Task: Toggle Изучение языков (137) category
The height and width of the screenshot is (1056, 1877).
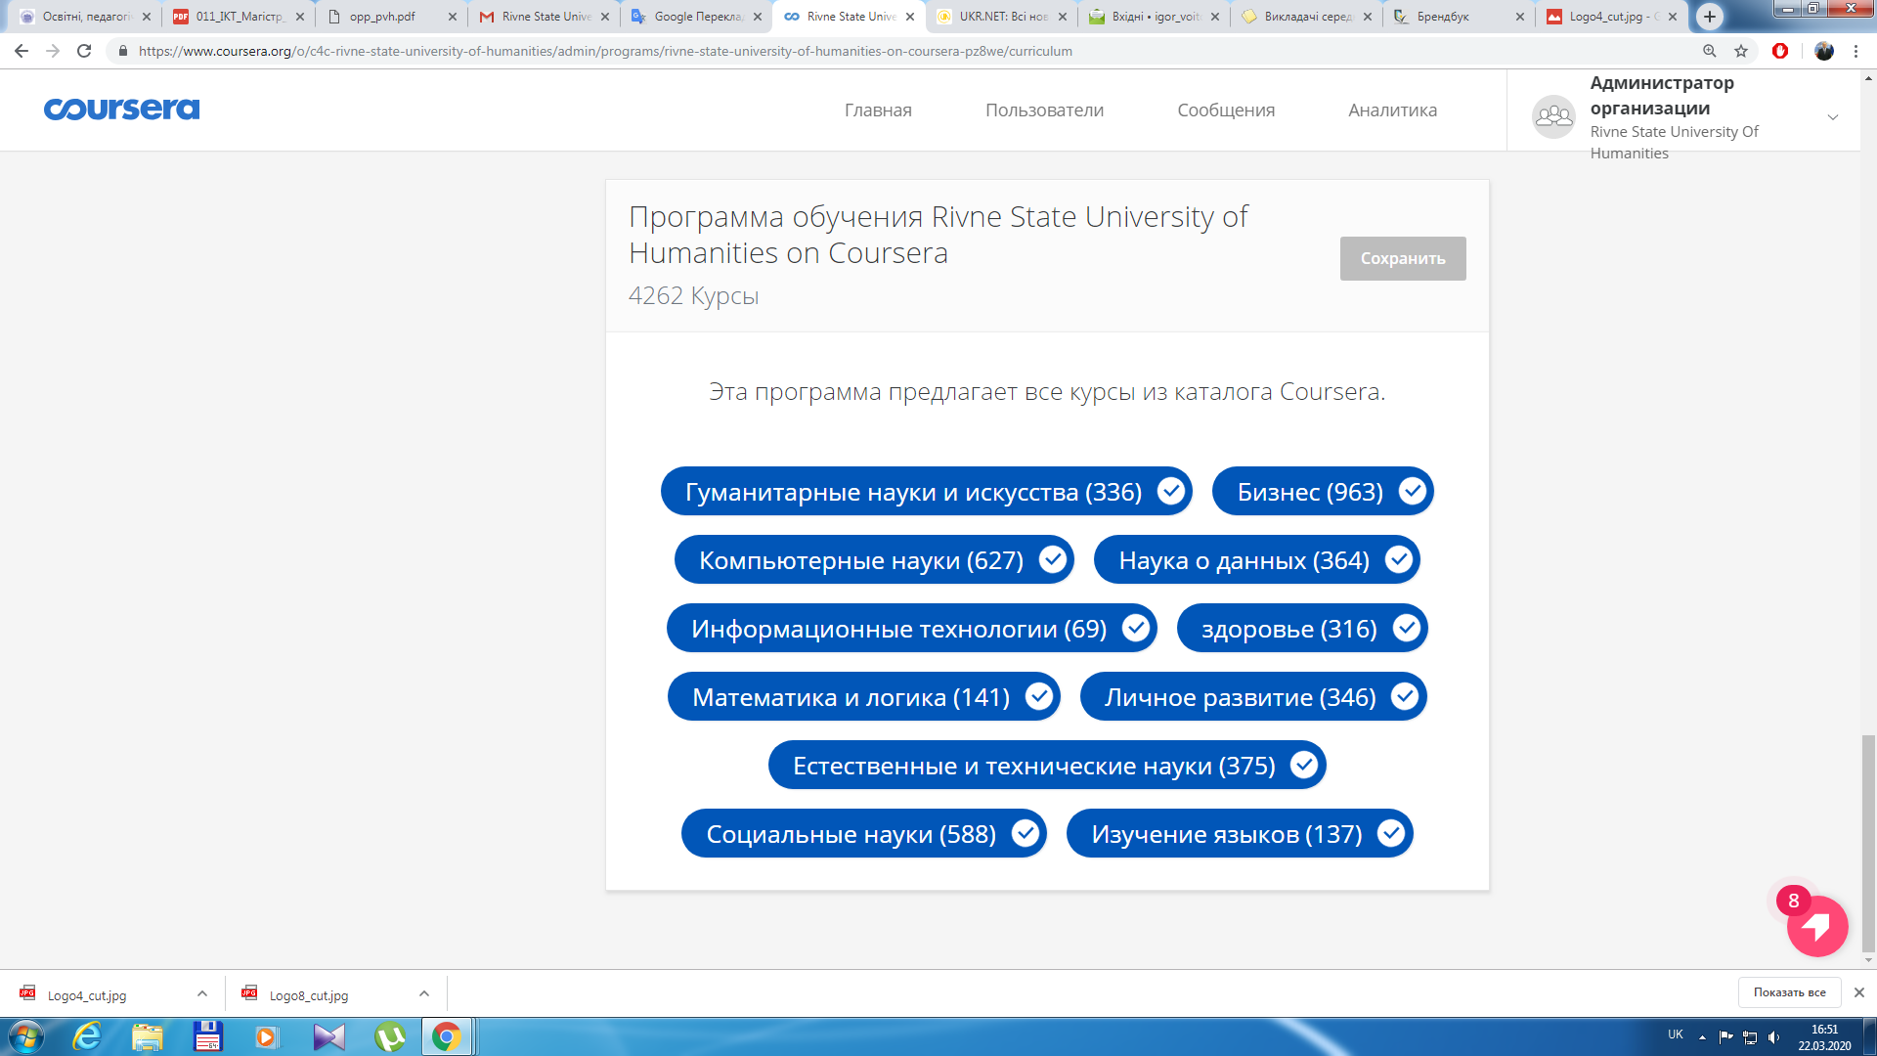Action: [1240, 833]
